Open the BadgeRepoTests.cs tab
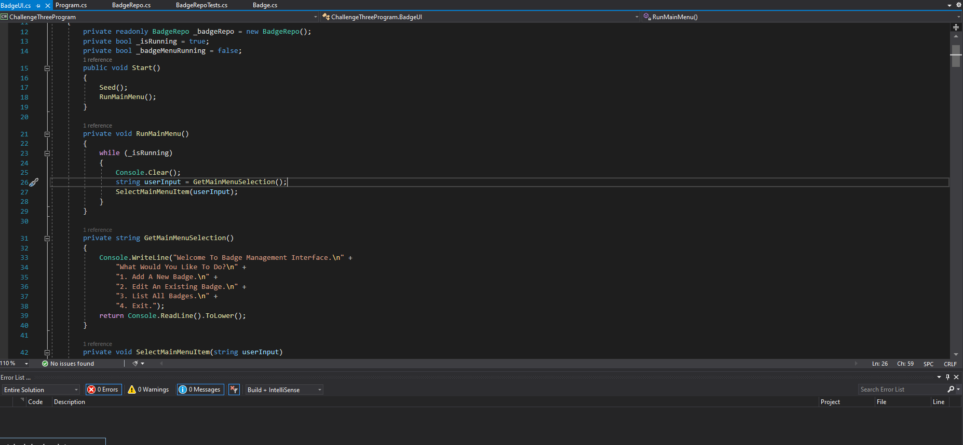The height and width of the screenshot is (445, 963). tap(201, 5)
